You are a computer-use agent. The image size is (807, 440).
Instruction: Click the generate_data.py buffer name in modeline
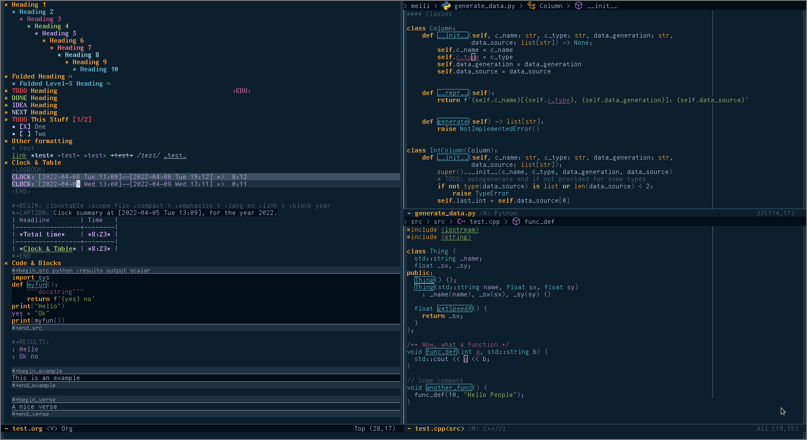tap(445, 213)
